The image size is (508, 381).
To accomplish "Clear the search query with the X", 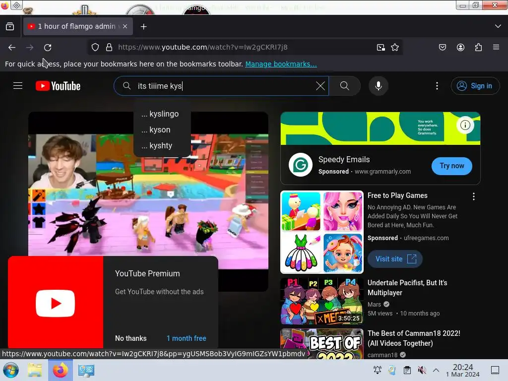I will pyautogui.click(x=320, y=86).
